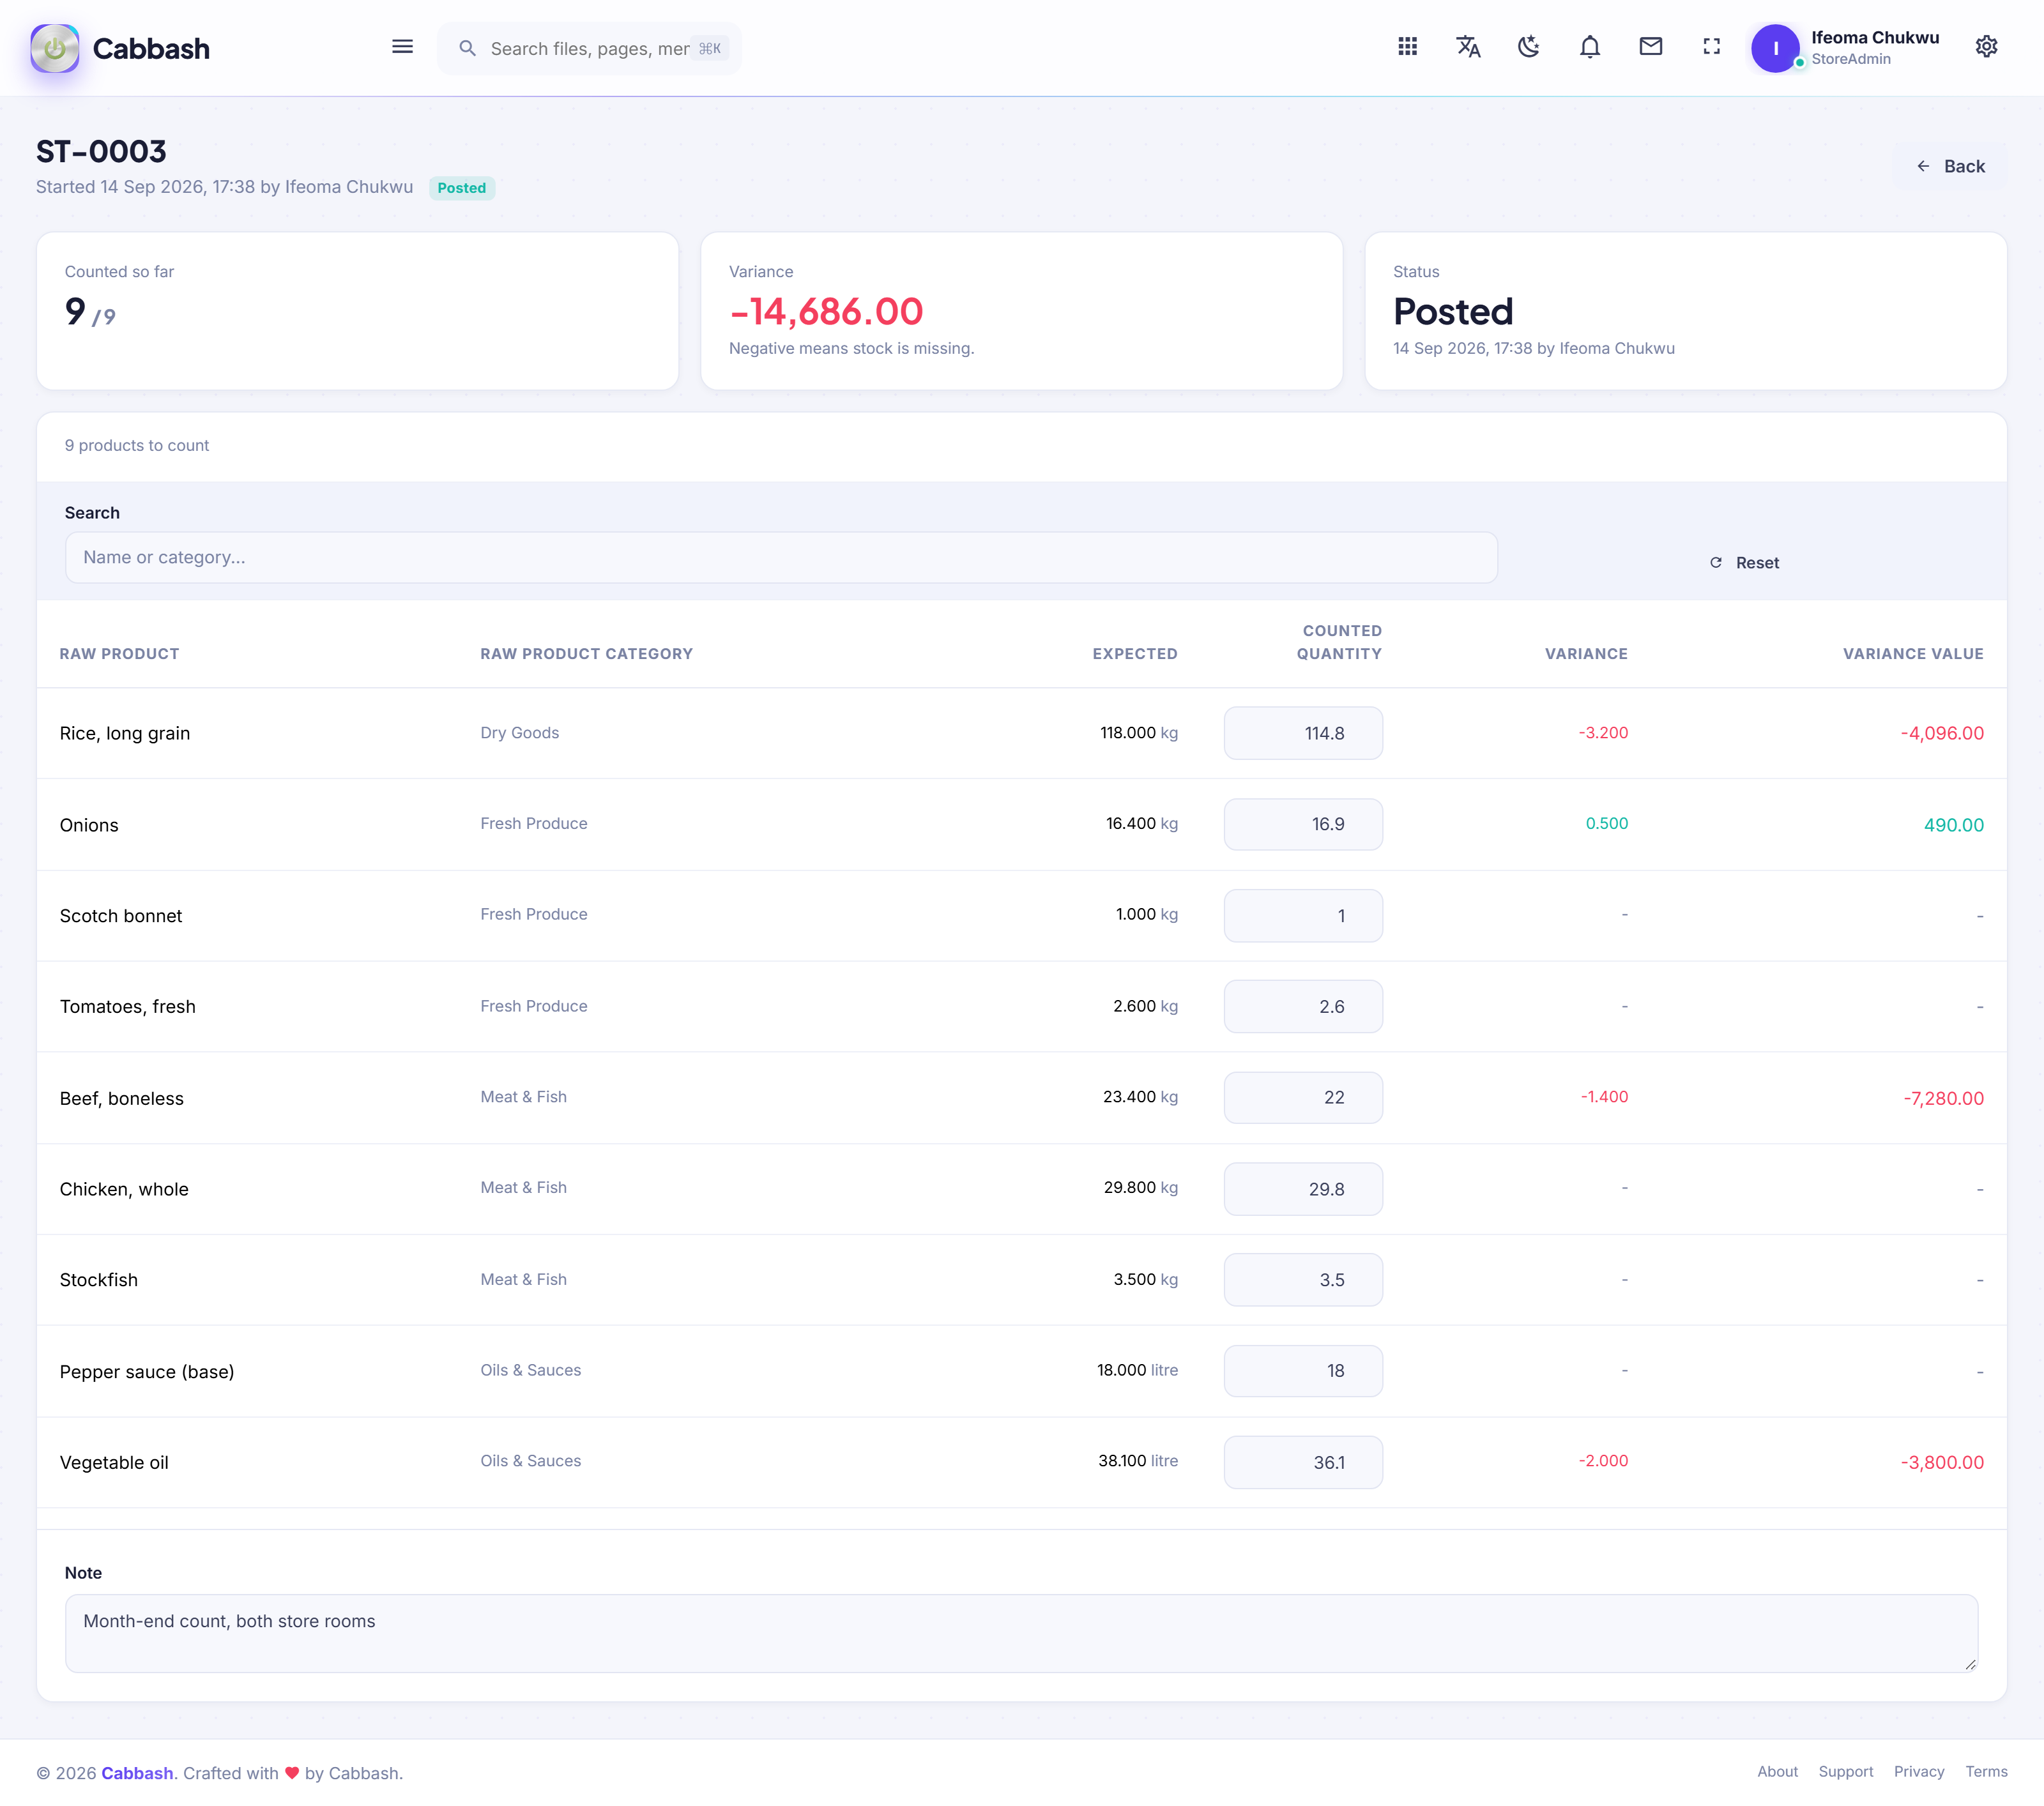Toggle the hamburger sidebar menu
Viewport: 2044px width, 1806px height.
(402, 47)
